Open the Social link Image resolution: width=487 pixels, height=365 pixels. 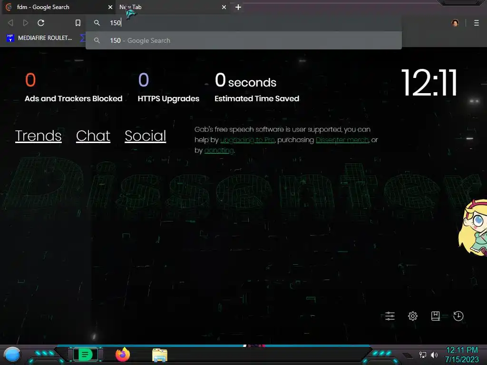point(146,135)
